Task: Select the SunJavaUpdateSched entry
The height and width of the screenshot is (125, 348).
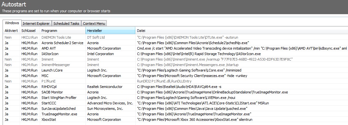Action: coord(59,109)
